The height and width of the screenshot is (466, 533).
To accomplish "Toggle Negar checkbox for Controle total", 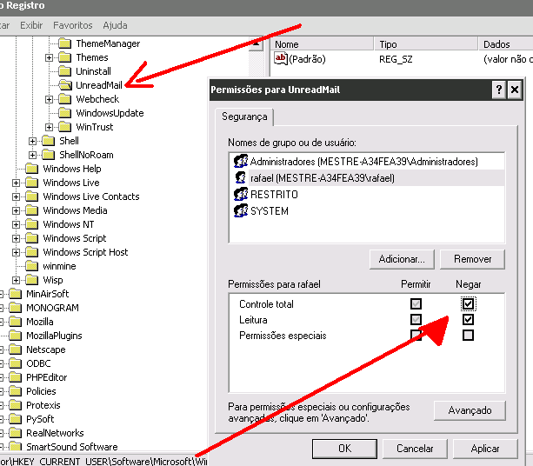I will 469,304.
